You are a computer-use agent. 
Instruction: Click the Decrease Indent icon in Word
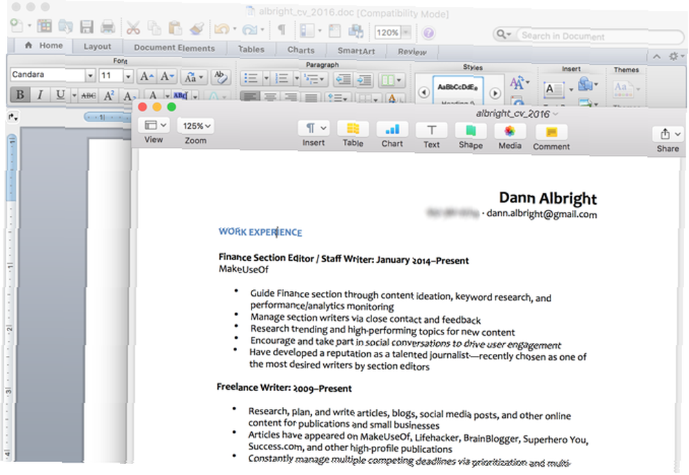coord(343,79)
